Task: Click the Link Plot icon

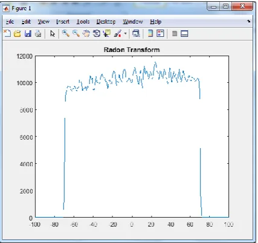Action: pos(136,33)
